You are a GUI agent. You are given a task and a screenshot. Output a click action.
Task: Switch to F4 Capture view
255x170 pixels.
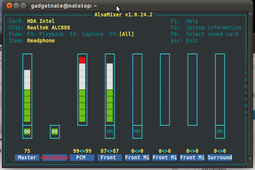pyautogui.click(x=87, y=34)
